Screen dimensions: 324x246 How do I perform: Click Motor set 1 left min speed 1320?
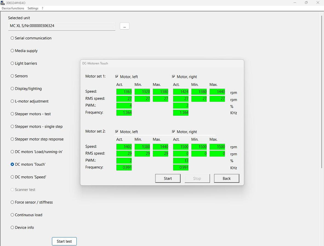(x=142, y=92)
